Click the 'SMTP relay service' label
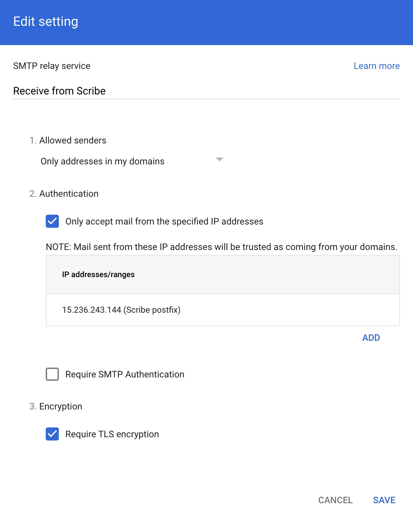 point(52,66)
